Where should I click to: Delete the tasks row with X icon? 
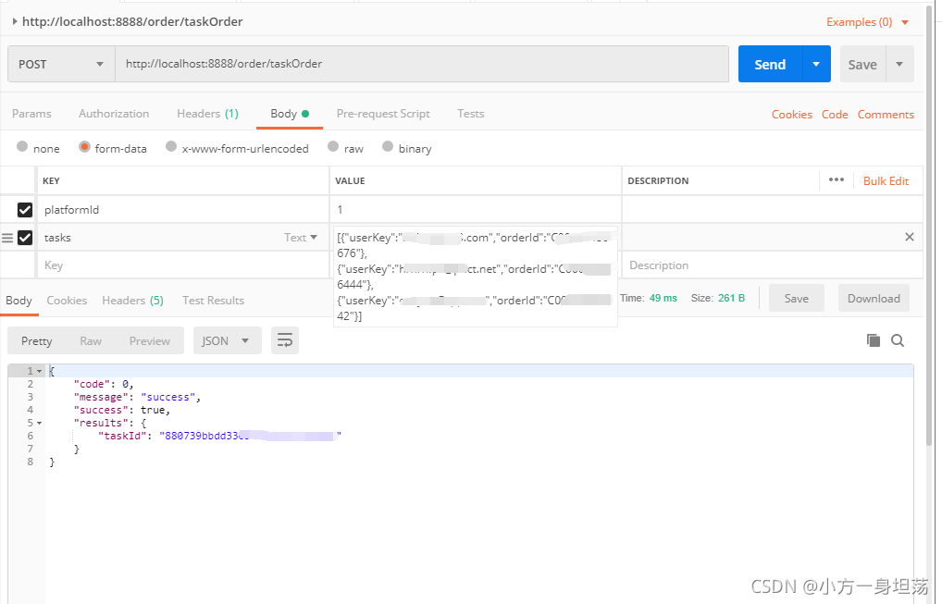coord(910,237)
